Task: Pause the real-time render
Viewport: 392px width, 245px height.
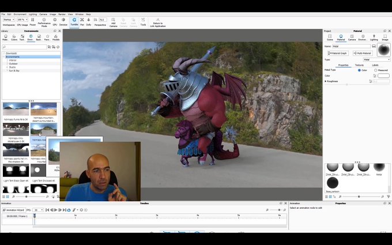Action: [32, 22]
